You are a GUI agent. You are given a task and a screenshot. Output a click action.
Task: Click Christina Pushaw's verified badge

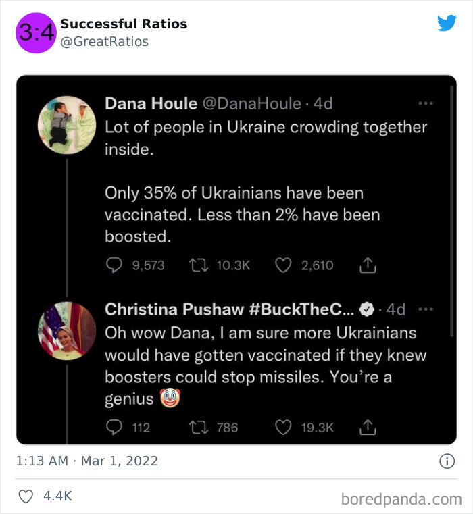click(x=366, y=309)
